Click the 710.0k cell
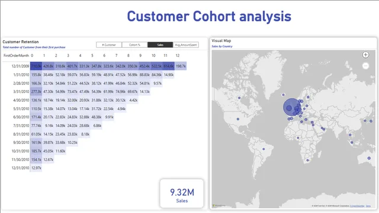The height and width of the screenshot is (213, 379). pos(36,66)
